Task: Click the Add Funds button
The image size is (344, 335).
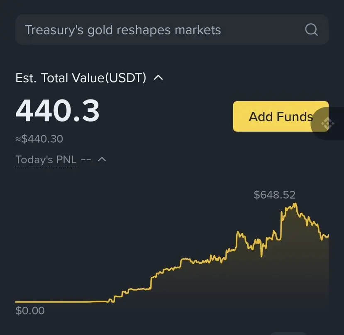Action: 281,117
